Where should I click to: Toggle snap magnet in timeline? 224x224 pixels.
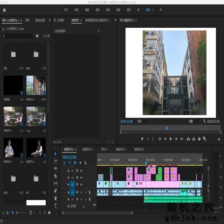click(x=69, y=163)
